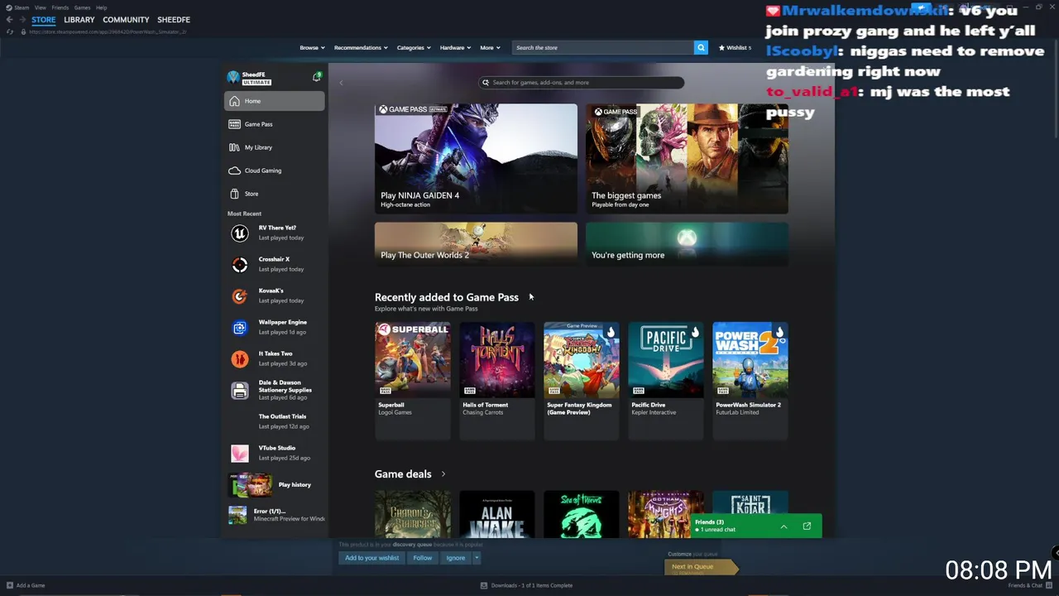Open Play history
Viewport: 1059px width, 596px height.
click(x=274, y=485)
